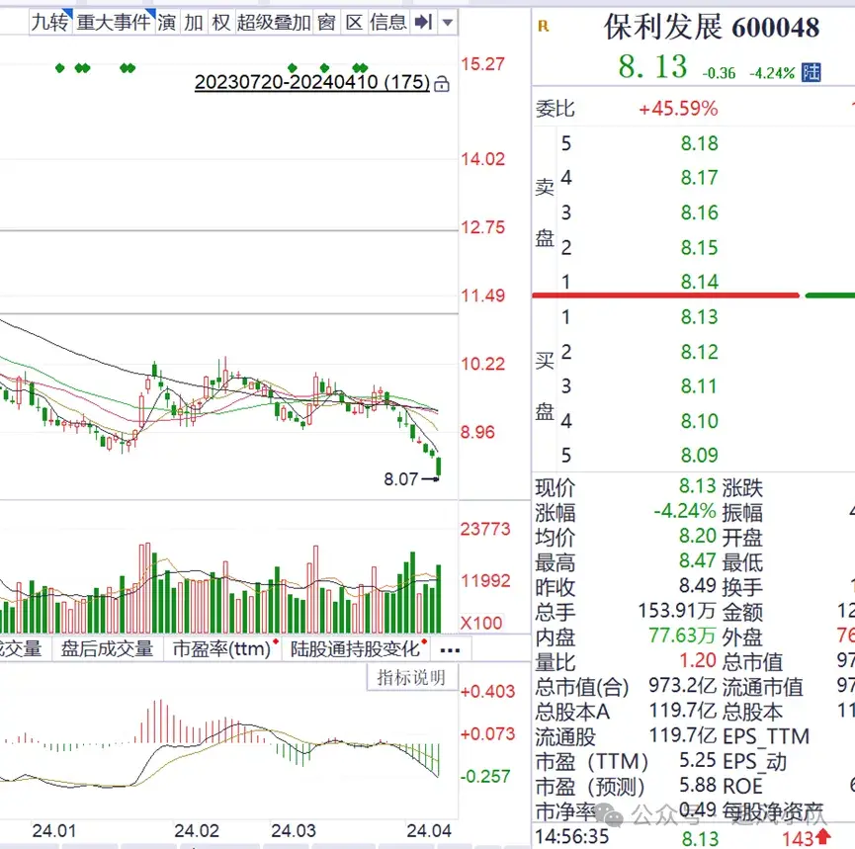Screen dimensions: 855x849
Task: Click sell level 1 price 8.14
Action: (x=699, y=282)
